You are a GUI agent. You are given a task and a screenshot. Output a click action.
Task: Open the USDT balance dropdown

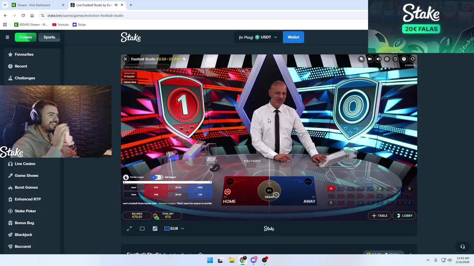(258, 37)
